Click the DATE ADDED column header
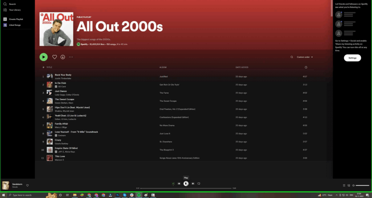 [x=242, y=67]
